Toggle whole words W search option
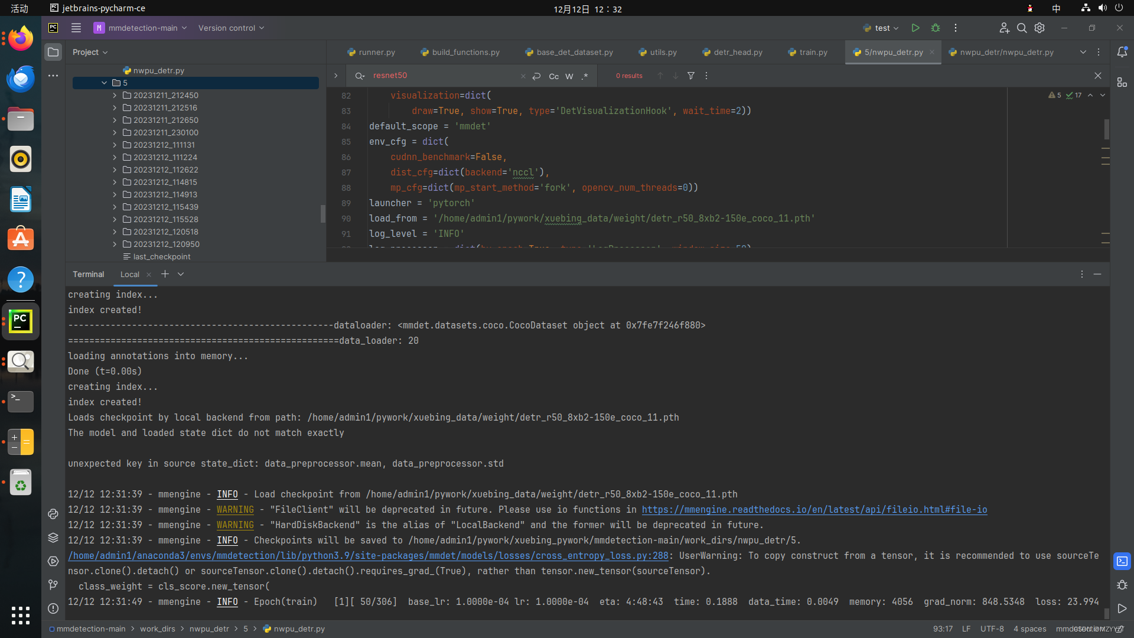The width and height of the screenshot is (1134, 638). 569,76
